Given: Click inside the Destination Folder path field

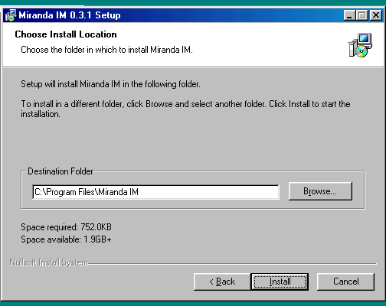Looking at the screenshot, I should pyautogui.click(x=155, y=192).
